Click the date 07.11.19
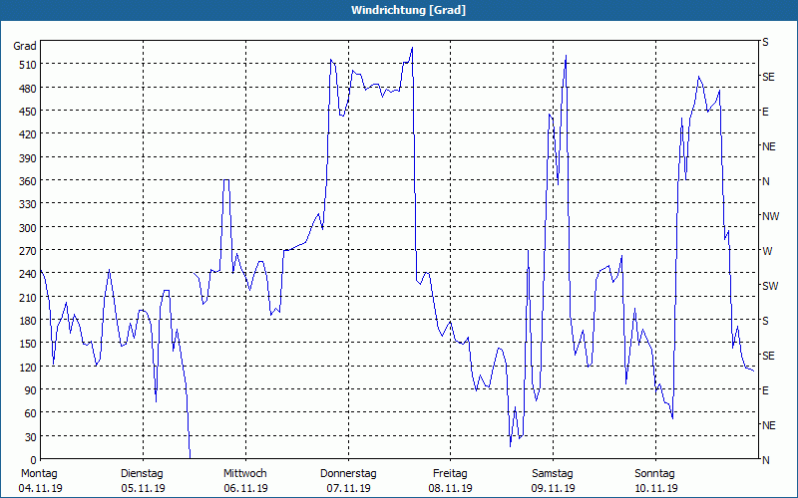 pos(348,488)
